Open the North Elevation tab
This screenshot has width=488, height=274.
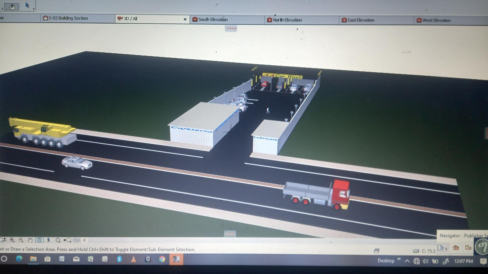coord(287,20)
